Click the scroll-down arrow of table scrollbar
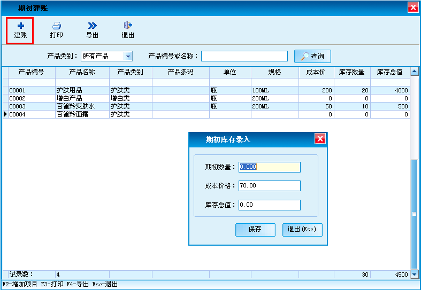Viewport: 421px width, 290px height. 414,274
